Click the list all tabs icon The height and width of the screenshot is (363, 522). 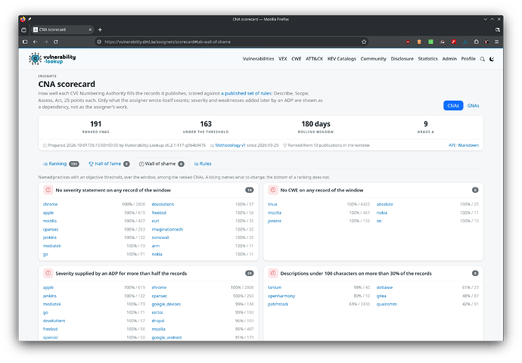pos(497,29)
